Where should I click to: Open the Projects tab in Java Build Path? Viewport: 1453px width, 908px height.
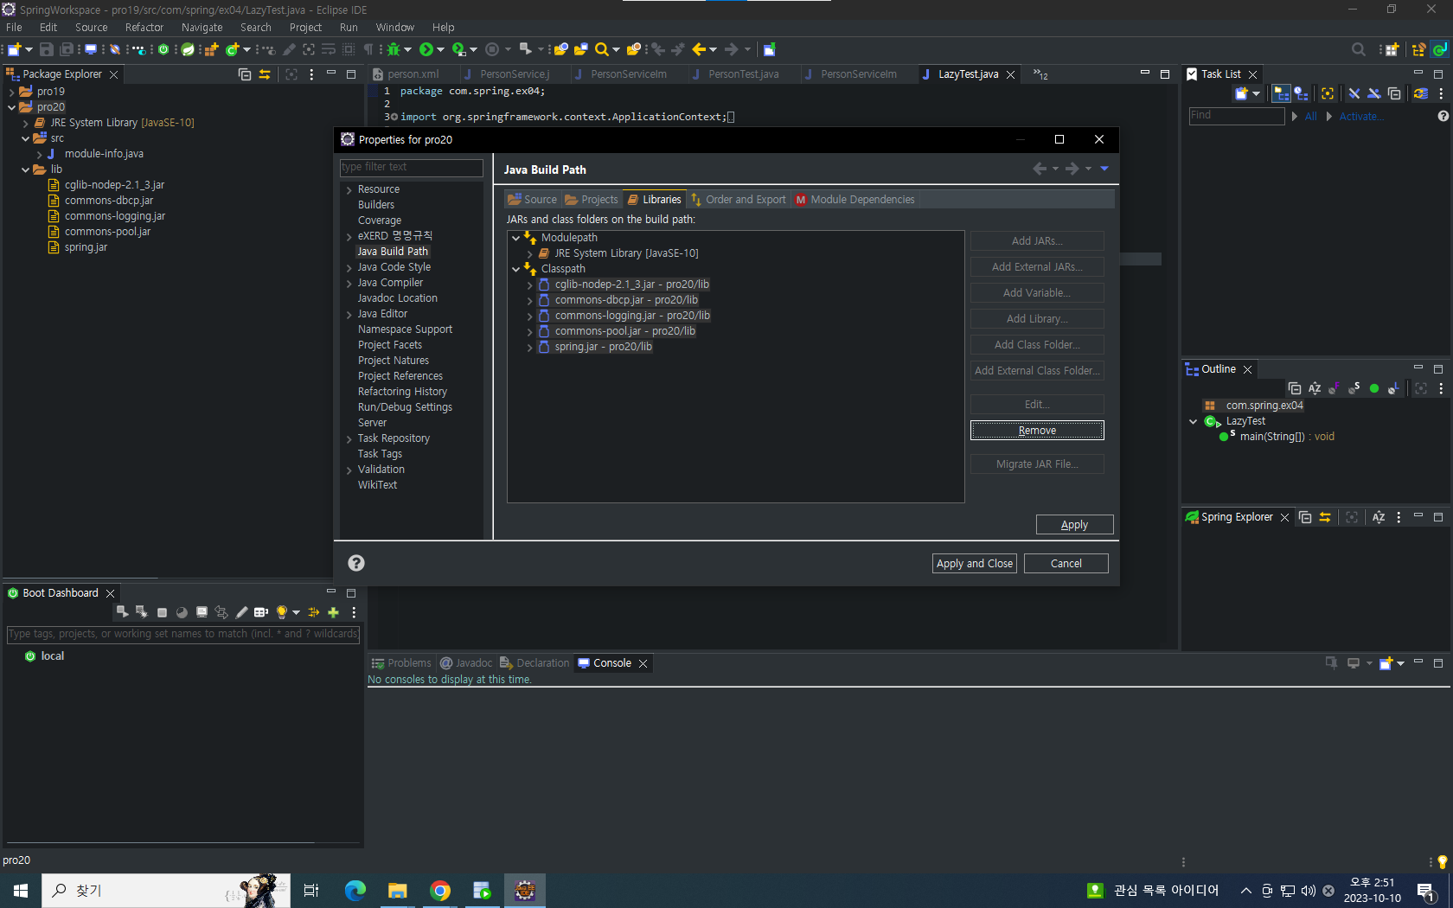tap(592, 200)
